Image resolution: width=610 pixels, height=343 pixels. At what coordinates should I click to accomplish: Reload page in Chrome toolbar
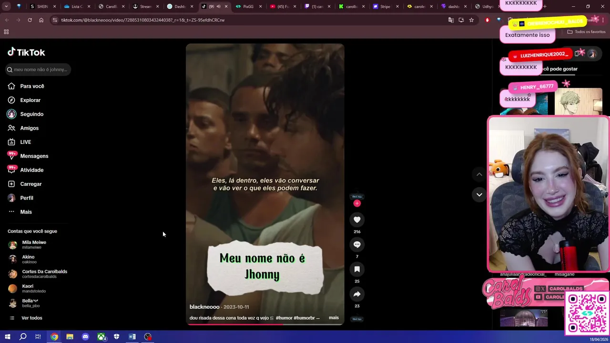30,20
